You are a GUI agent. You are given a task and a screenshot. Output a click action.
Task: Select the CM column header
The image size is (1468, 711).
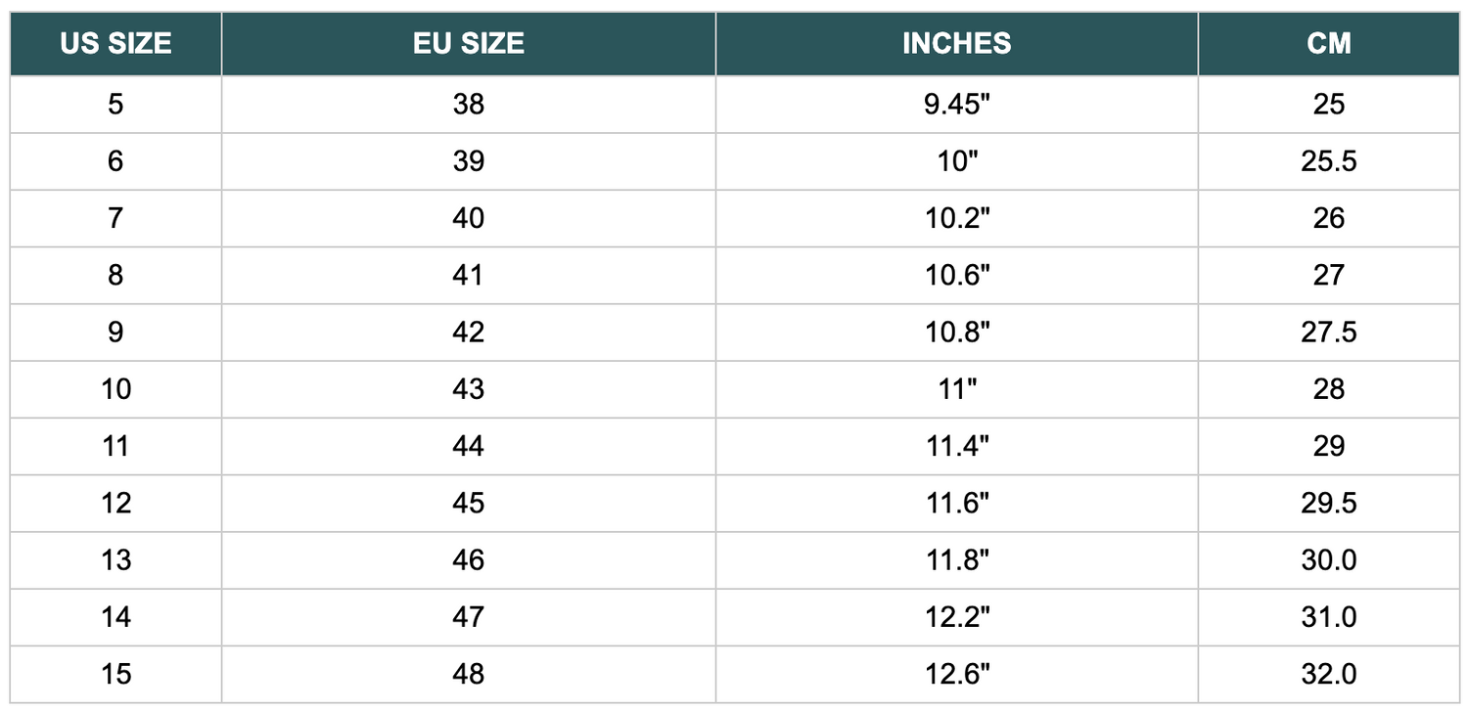coord(1328,43)
